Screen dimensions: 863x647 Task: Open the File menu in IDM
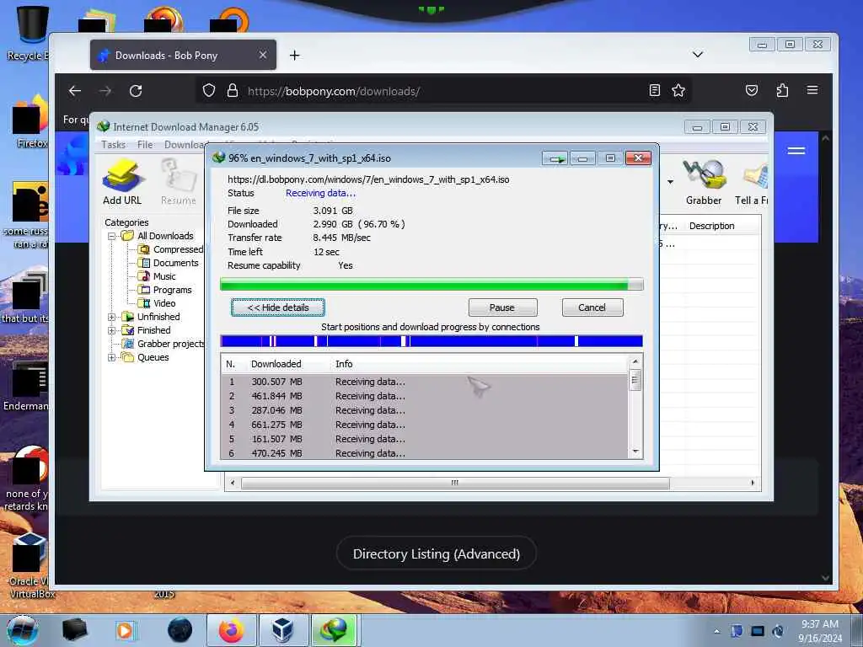click(x=145, y=145)
